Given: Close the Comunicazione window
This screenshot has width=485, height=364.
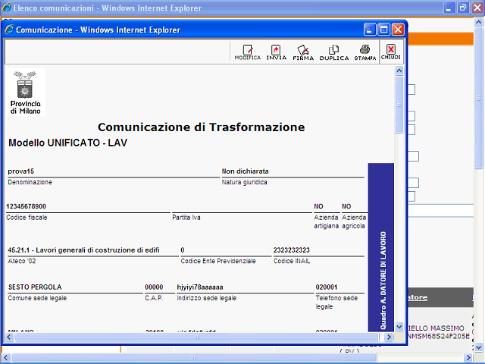Looking at the screenshot, I should (x=398, y=30).
